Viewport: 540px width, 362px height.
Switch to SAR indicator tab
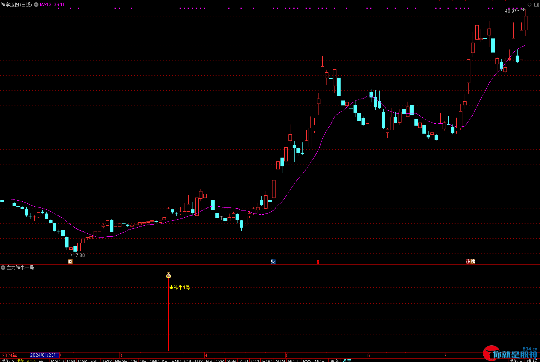[232, 360]
